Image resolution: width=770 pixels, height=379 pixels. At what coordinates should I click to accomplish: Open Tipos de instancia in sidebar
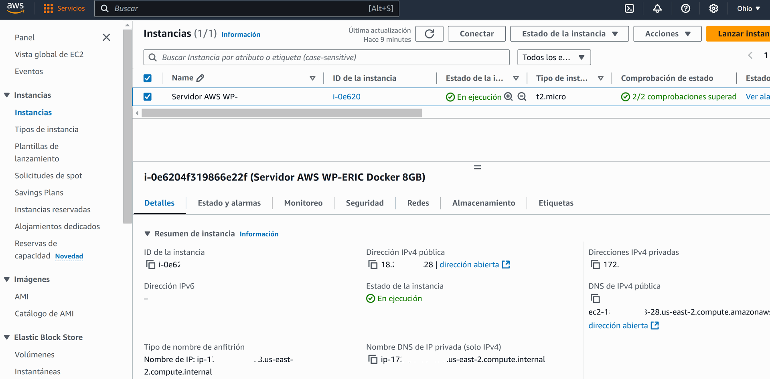pos(47,129)
